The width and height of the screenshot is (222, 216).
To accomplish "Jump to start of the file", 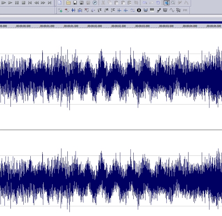I will 30,3.
